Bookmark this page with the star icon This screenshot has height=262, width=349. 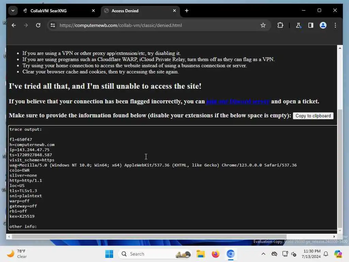click(x=263, y=25)
